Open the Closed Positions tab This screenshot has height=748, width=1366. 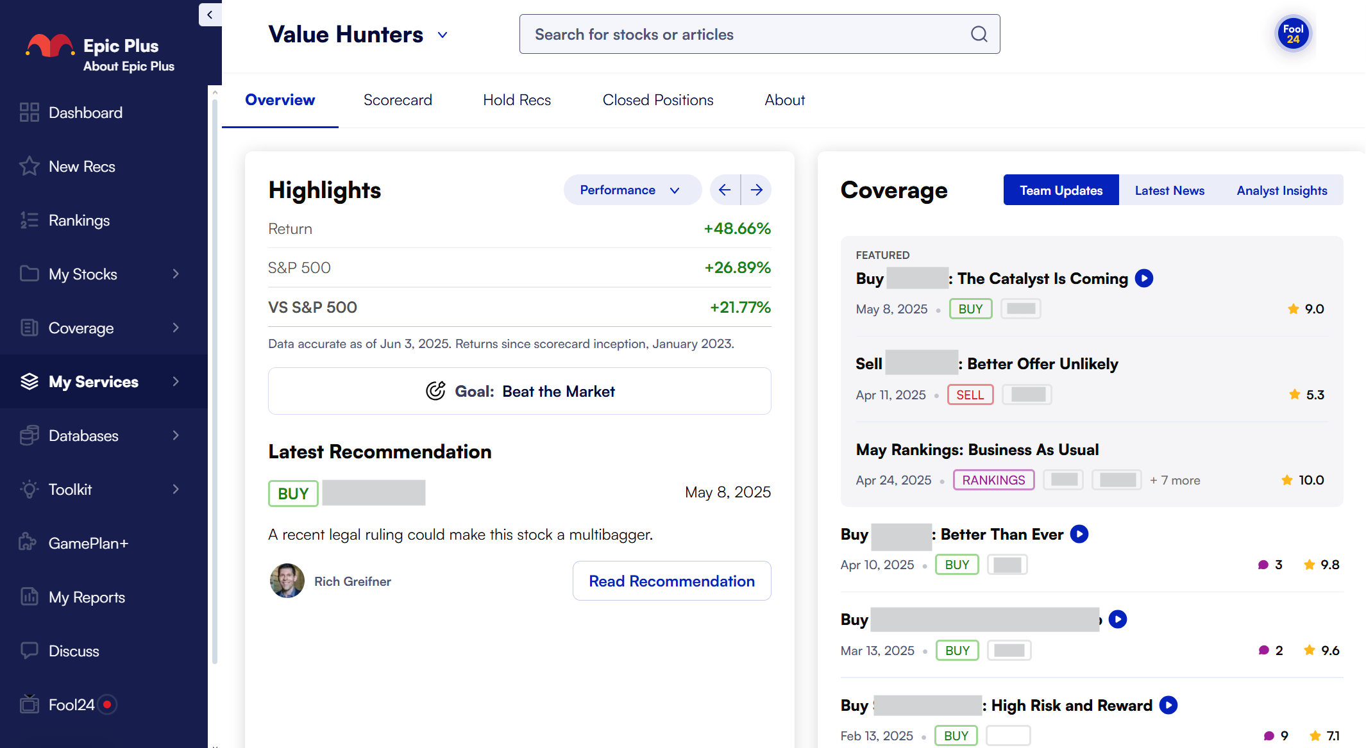click(x=657, y=100)
